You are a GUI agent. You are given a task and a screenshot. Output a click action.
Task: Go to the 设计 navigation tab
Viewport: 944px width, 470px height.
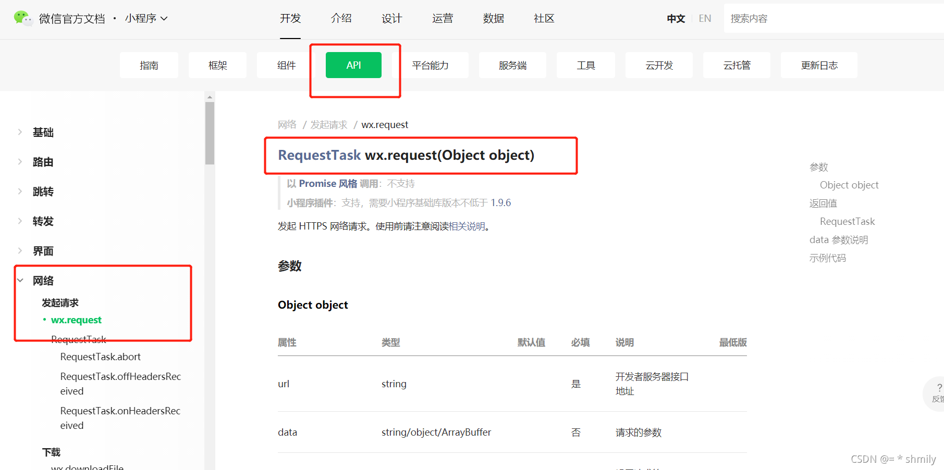(391, 18)
